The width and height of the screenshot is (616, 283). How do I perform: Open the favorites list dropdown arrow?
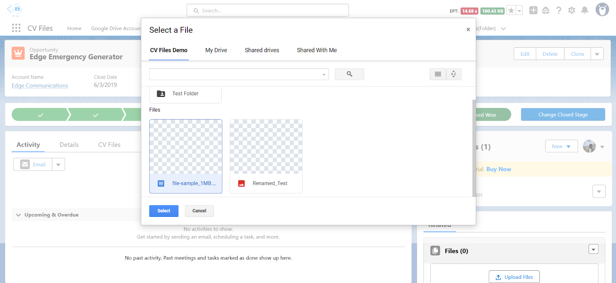[x=519, y=11]
